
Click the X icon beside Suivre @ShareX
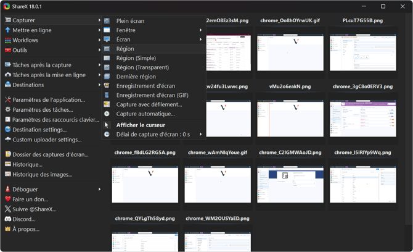[x=8, y=209]
